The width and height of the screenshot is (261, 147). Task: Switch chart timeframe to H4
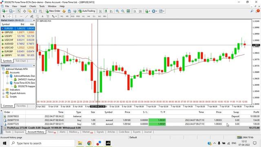88,16
